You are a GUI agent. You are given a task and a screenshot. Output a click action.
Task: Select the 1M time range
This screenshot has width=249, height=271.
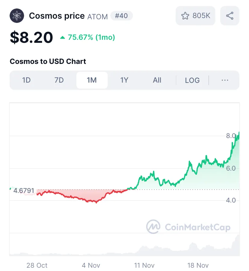[x=92, y=80]
